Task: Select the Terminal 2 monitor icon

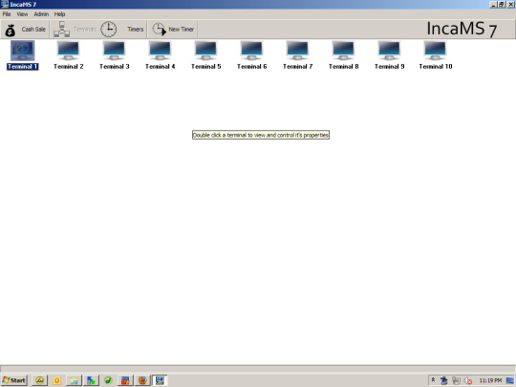Action: pos(68,51)
